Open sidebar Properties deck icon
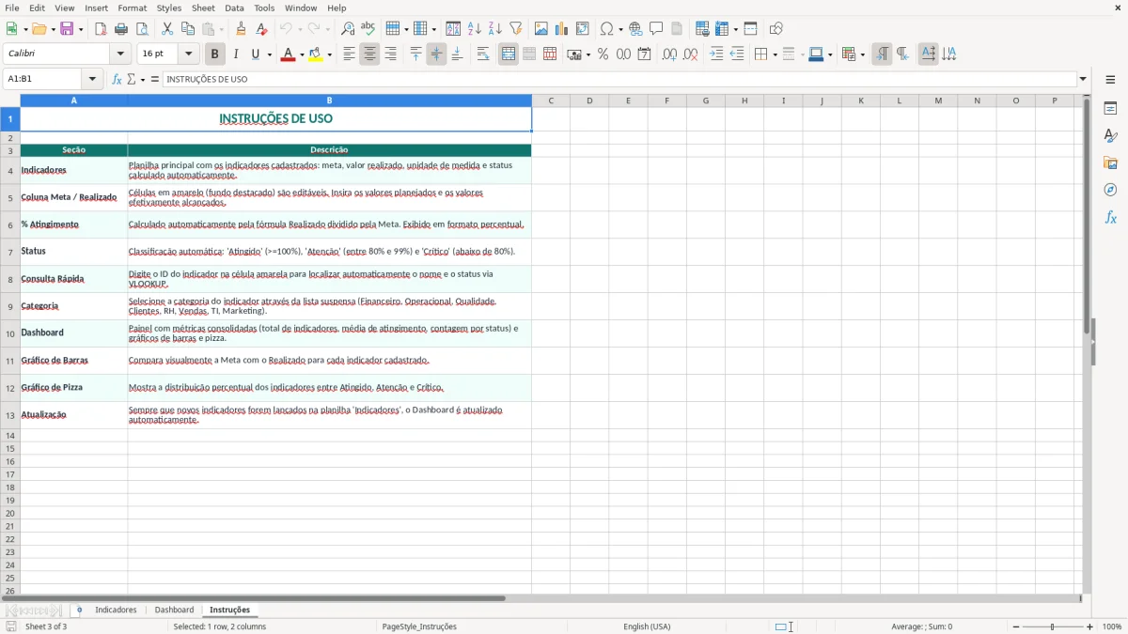This screenshot has height=634, width=1128. tap(1111, 109)
